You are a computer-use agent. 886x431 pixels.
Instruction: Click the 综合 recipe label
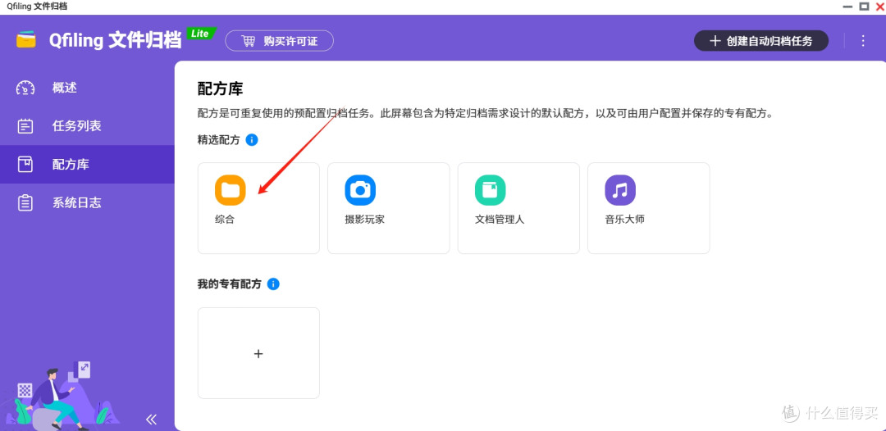click(x=224, y=220)
